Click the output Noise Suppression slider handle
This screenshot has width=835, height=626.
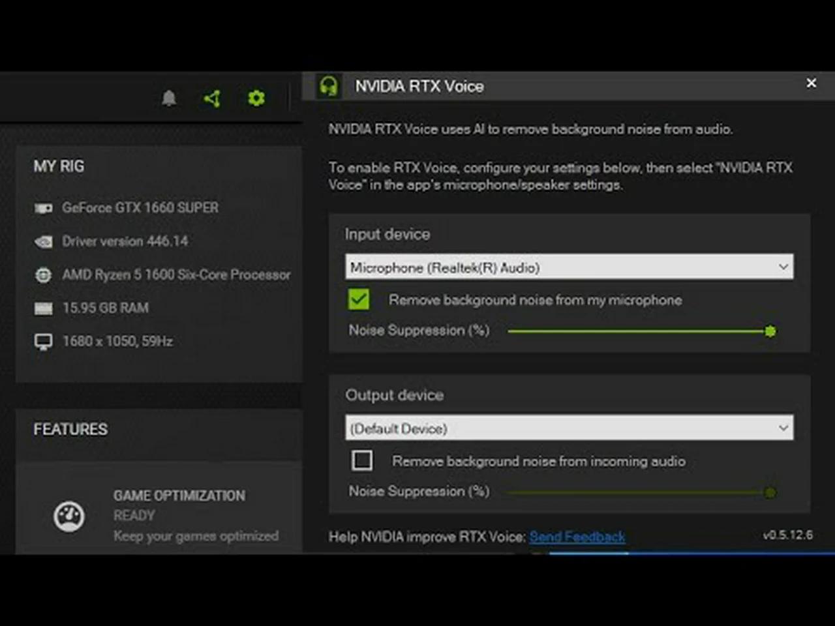[770, 492]
